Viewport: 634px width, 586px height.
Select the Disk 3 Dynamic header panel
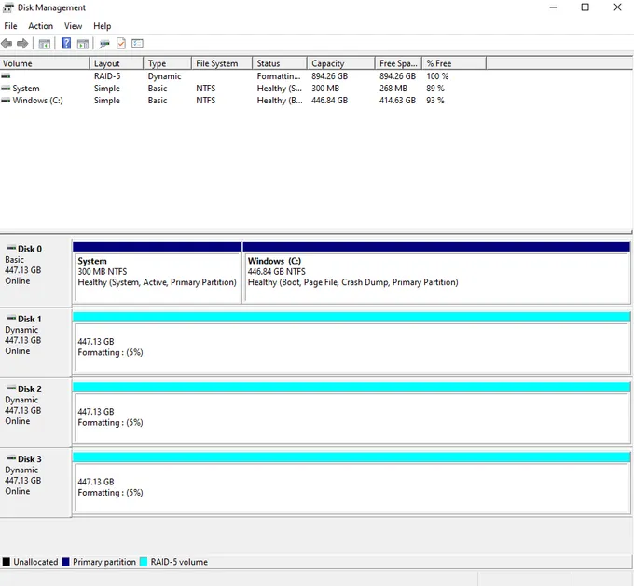[x=35, y=483]
